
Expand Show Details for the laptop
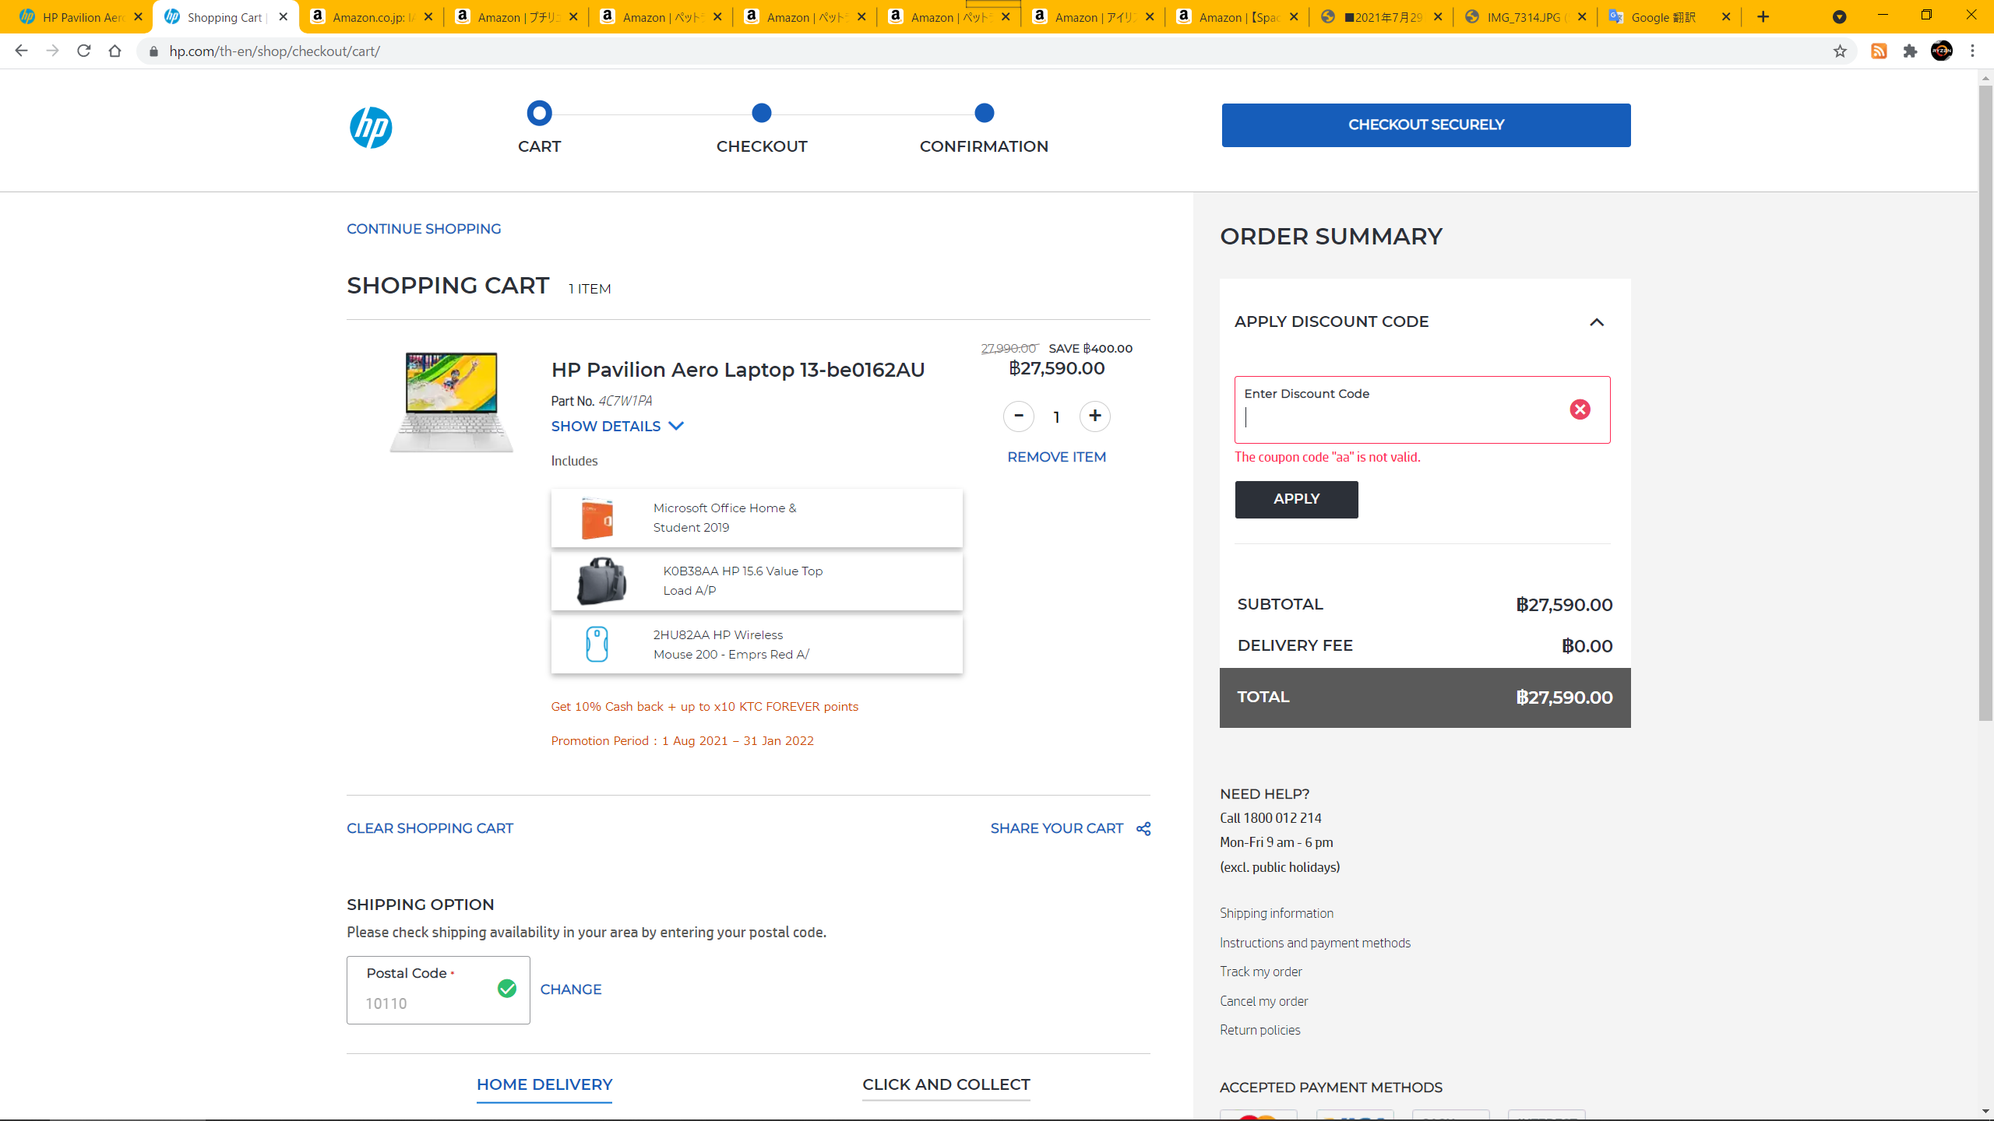(x=617, y=427)
